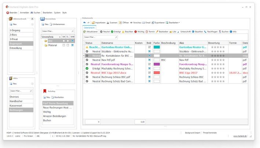Viewport: 260px width, 148px height.
Task: Mark the document for Unterschrift
Action: [184, 32]
